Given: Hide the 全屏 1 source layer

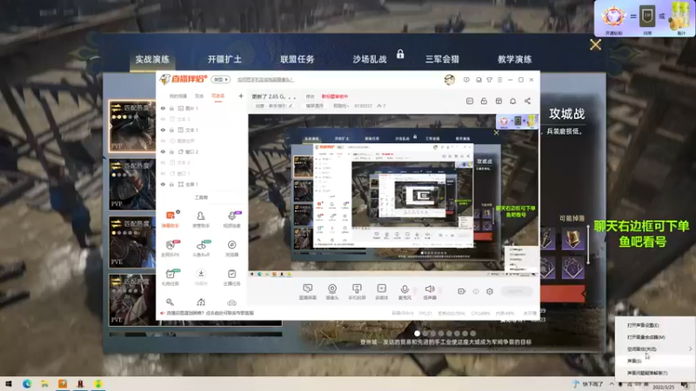Looking at the screenshot, I should tap(163, 184).
